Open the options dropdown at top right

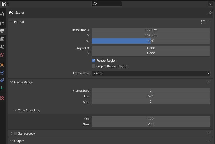coord(210,4)
